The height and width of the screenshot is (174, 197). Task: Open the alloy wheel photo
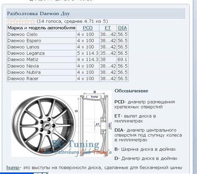[x=44, y=126]
